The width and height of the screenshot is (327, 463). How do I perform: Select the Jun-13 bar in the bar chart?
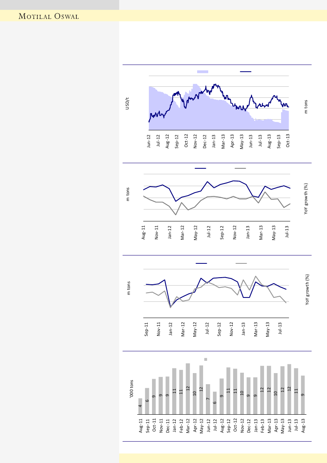[x=289, y=389]
